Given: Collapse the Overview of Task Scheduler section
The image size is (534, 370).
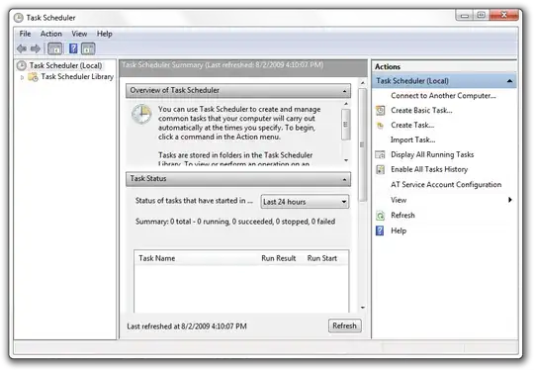Looking at the screenshot, I should (345, 91).
